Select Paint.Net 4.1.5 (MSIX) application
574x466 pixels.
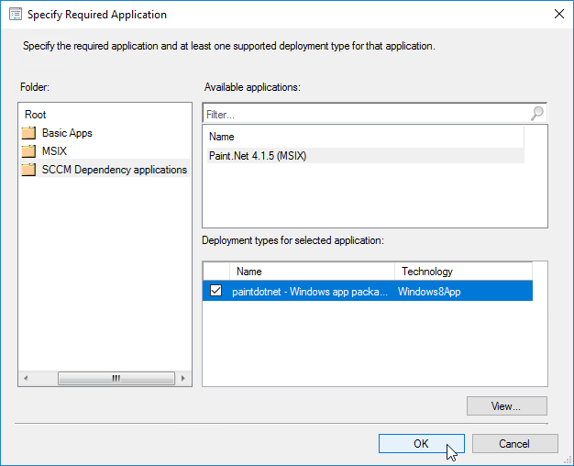click(x=258, y=156)
